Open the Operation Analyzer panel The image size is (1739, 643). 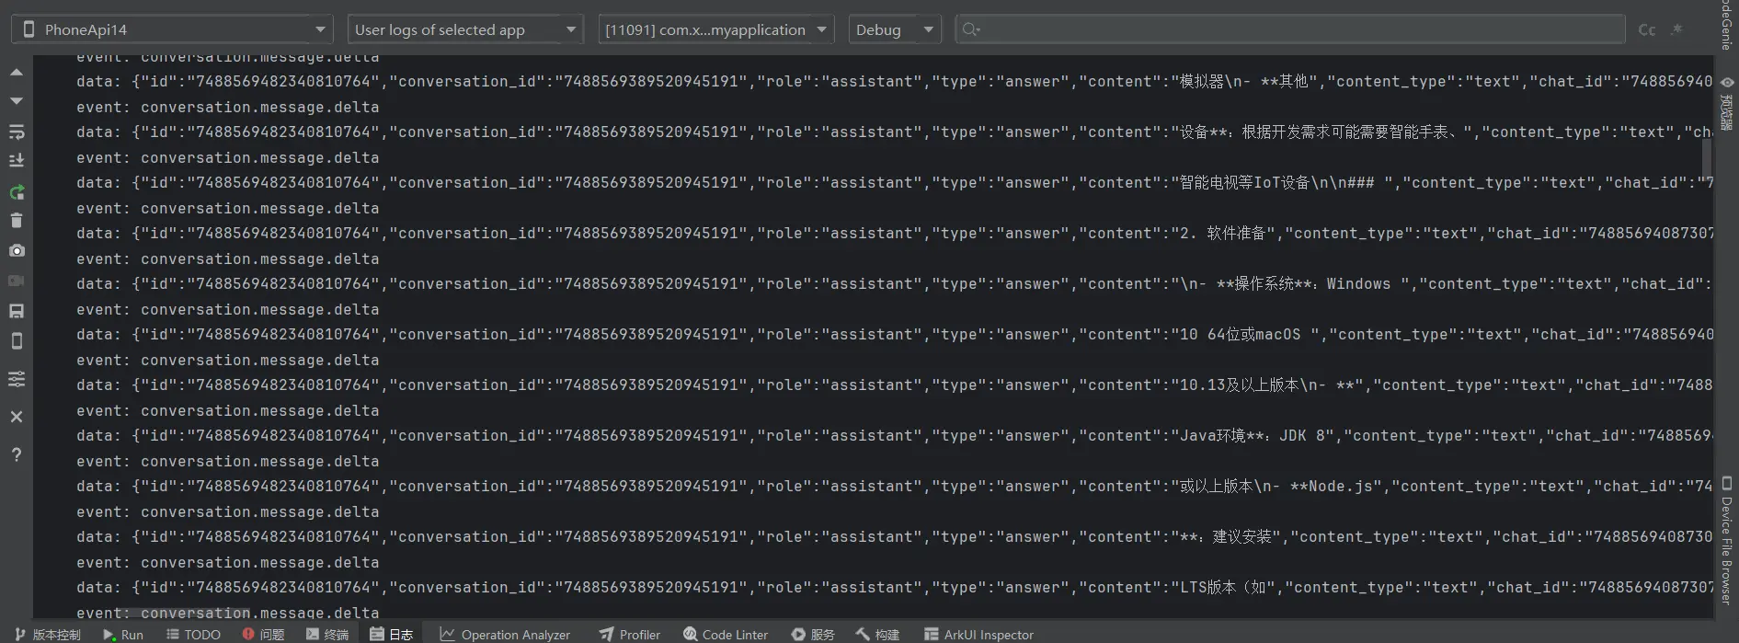click(505, 634)
